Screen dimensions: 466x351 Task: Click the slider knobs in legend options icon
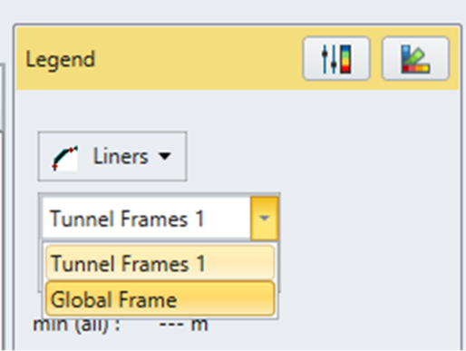(x=329, y=59)
